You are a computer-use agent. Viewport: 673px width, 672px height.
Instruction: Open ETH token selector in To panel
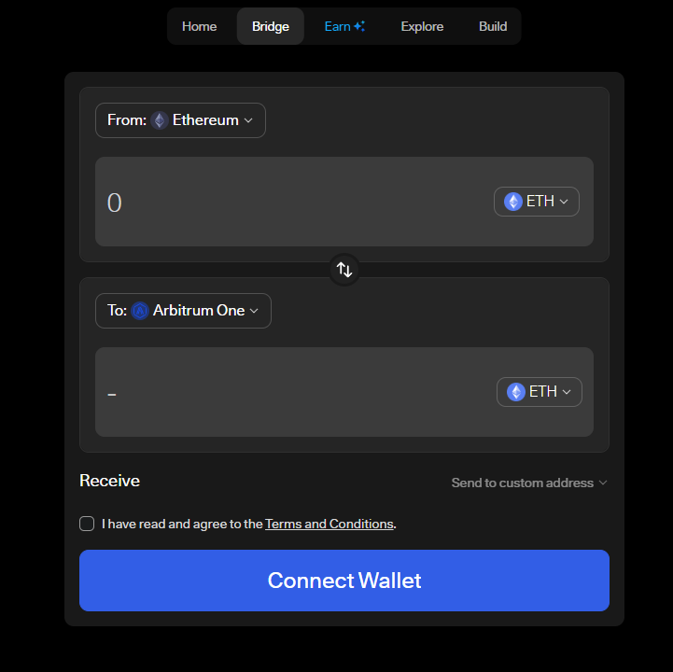[540, 392]
